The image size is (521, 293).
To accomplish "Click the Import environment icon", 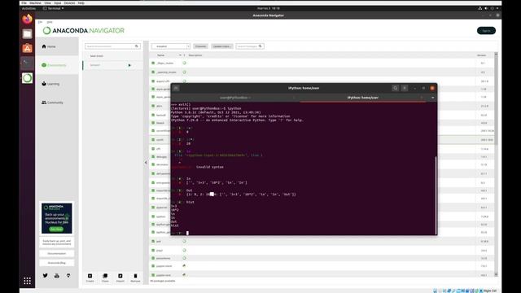I will point(120,276).
